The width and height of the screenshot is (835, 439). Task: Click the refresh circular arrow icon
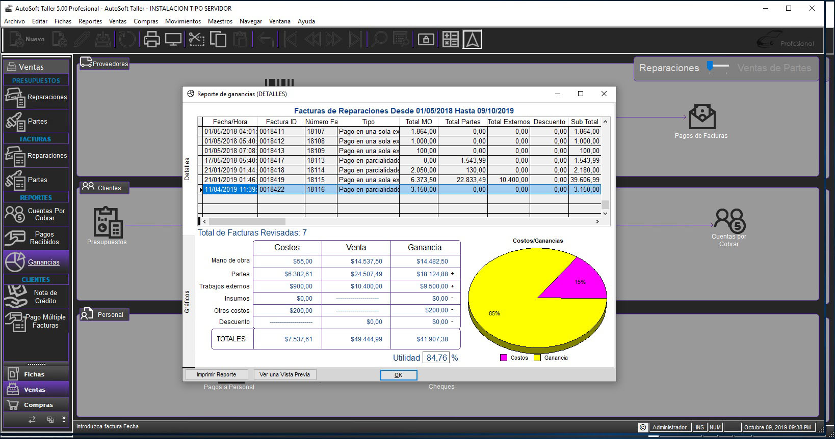pos(127,39)
